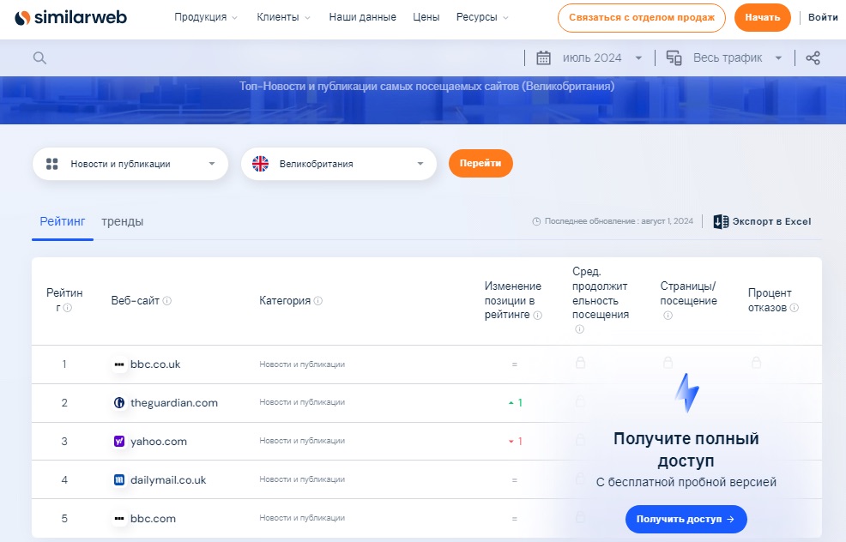Image resolution: width=846 pixels, height=542 pixels.
Task: Click the info icon next to Веб-сайт
Action: (x=167, y=301)
